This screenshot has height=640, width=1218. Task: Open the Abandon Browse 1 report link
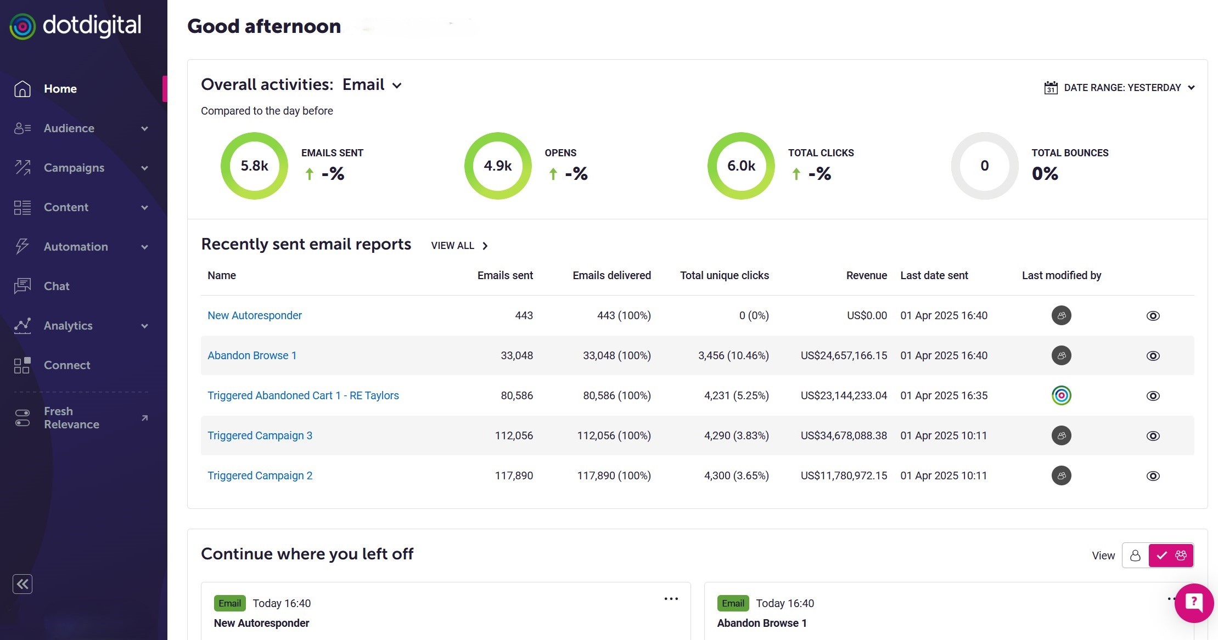tap(252, 355)
